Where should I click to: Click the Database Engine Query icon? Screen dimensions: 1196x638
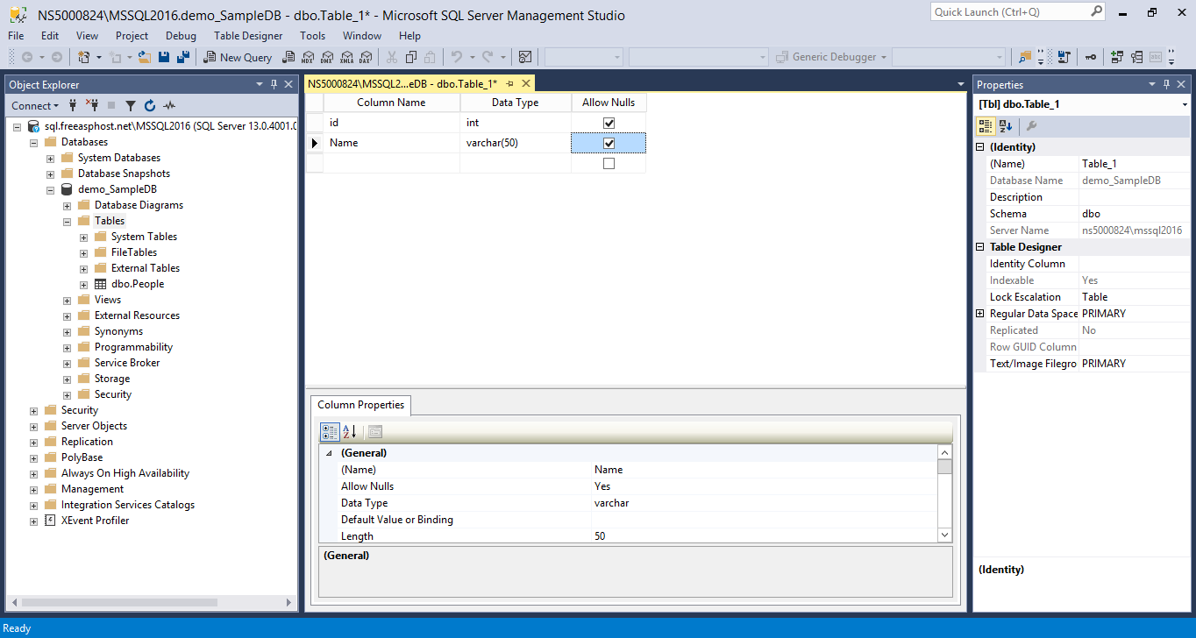[288, 57]
